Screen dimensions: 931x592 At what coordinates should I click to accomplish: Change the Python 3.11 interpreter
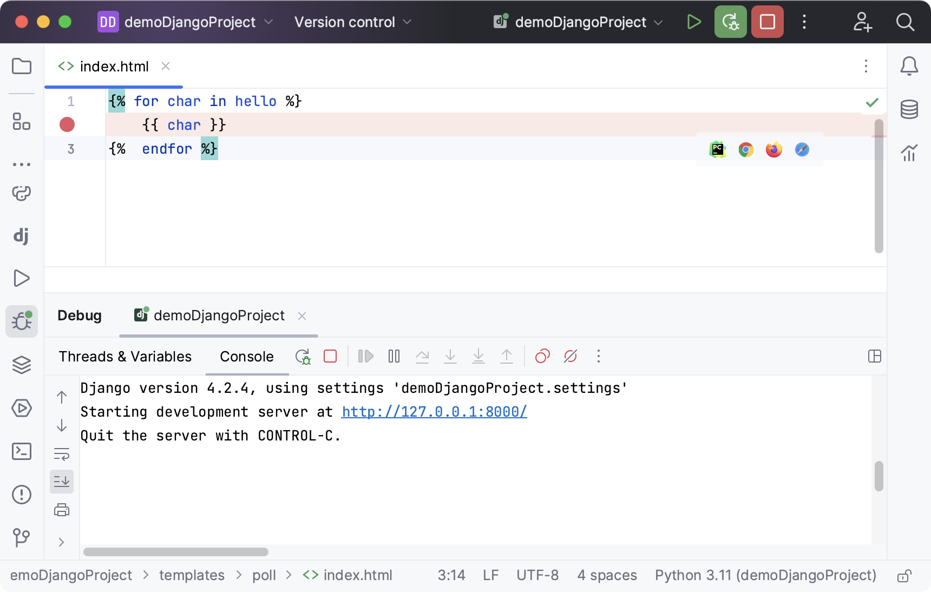click(765, 575)
